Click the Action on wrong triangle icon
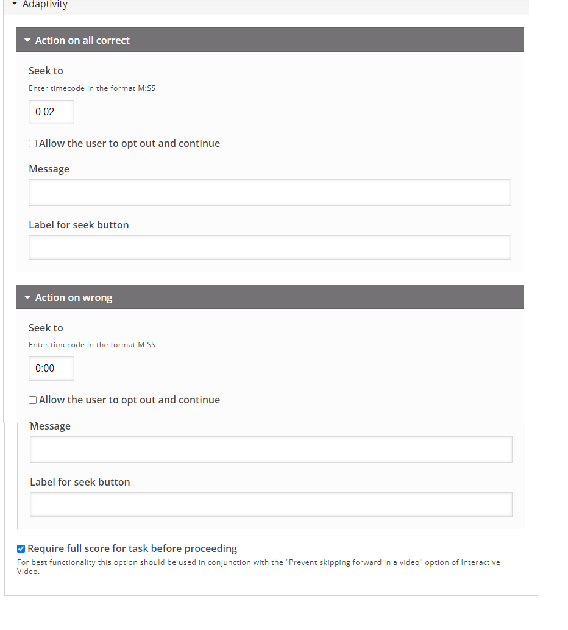The image size is (568, 630). click(x=27, y=297)
